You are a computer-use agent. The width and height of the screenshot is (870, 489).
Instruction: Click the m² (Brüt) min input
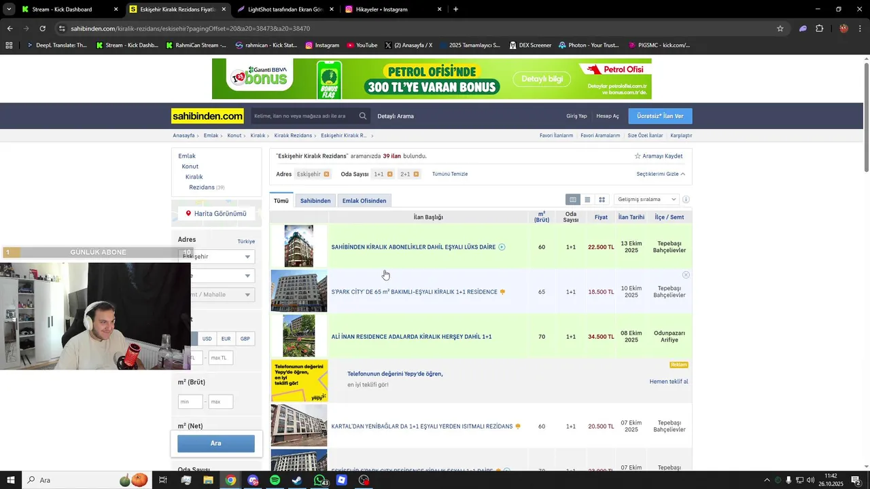coord(190,402)
